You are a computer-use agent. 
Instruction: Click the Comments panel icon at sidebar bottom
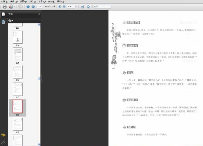(3, 135)
